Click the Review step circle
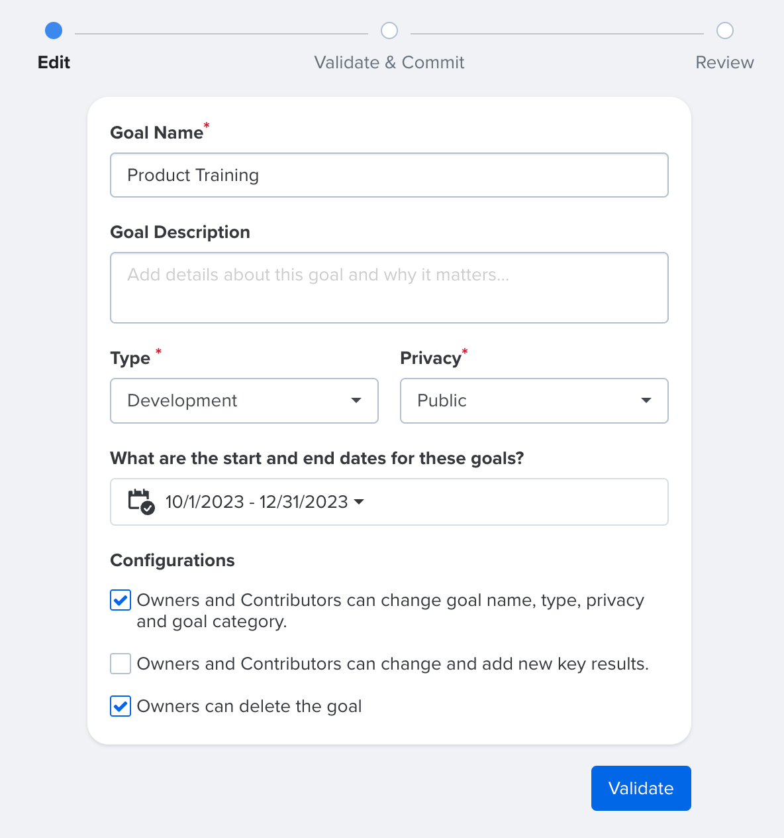Screen dimensions: 784x838 pyautogui.click(x=724, y=30)
